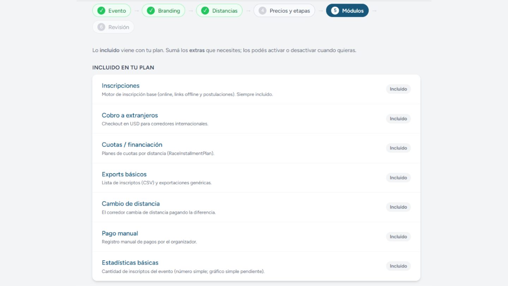Image resolution: width=508 pixels, height=286 pixels.
Task: Click the number 4 circle in Precios y etapas
Action: point(262,11)
